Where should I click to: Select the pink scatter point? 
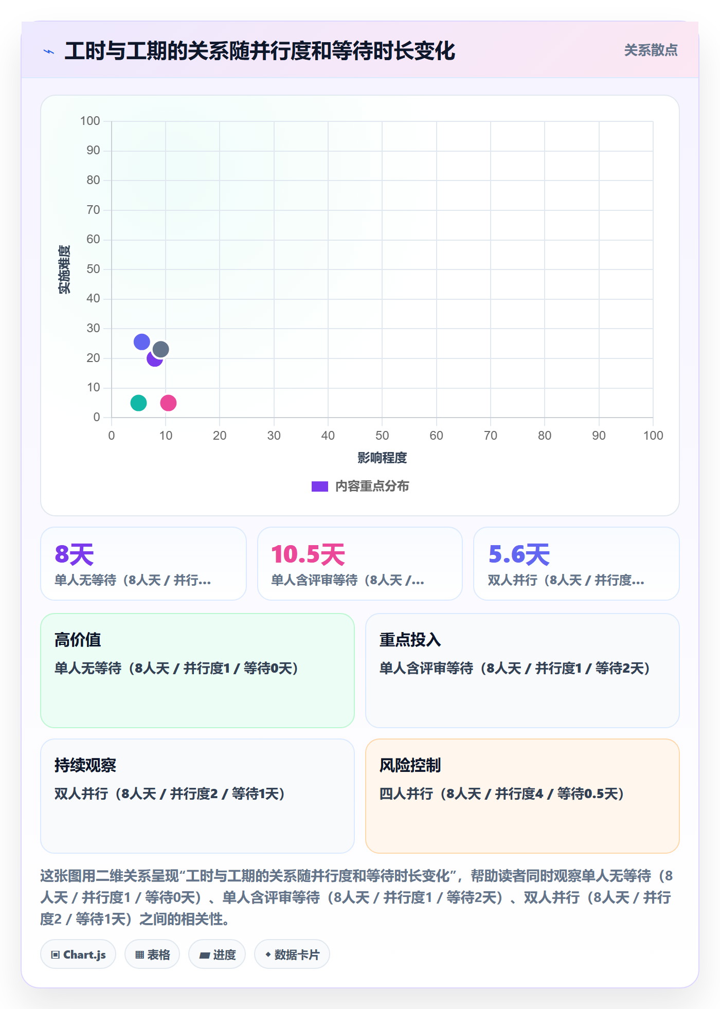168,403
